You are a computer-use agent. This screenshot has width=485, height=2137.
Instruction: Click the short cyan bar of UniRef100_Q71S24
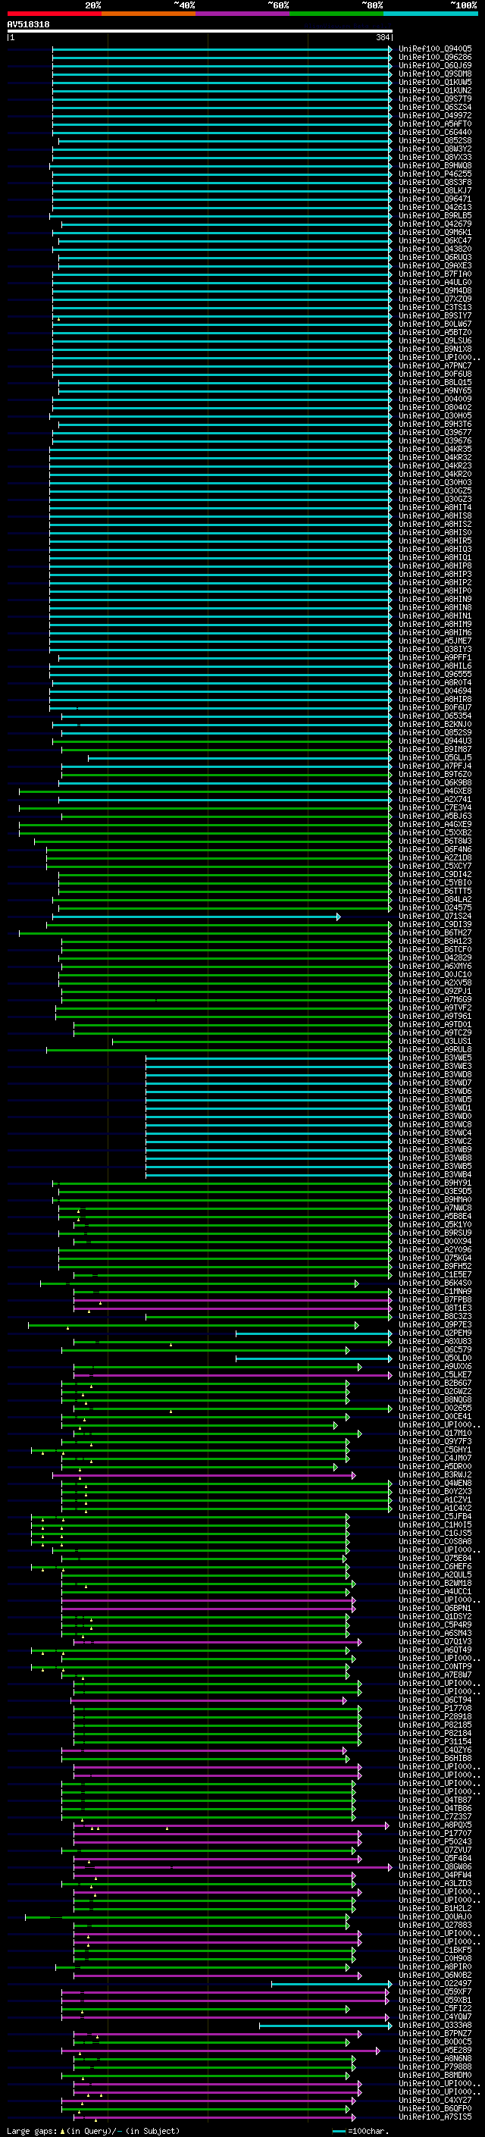click(196, 917)
